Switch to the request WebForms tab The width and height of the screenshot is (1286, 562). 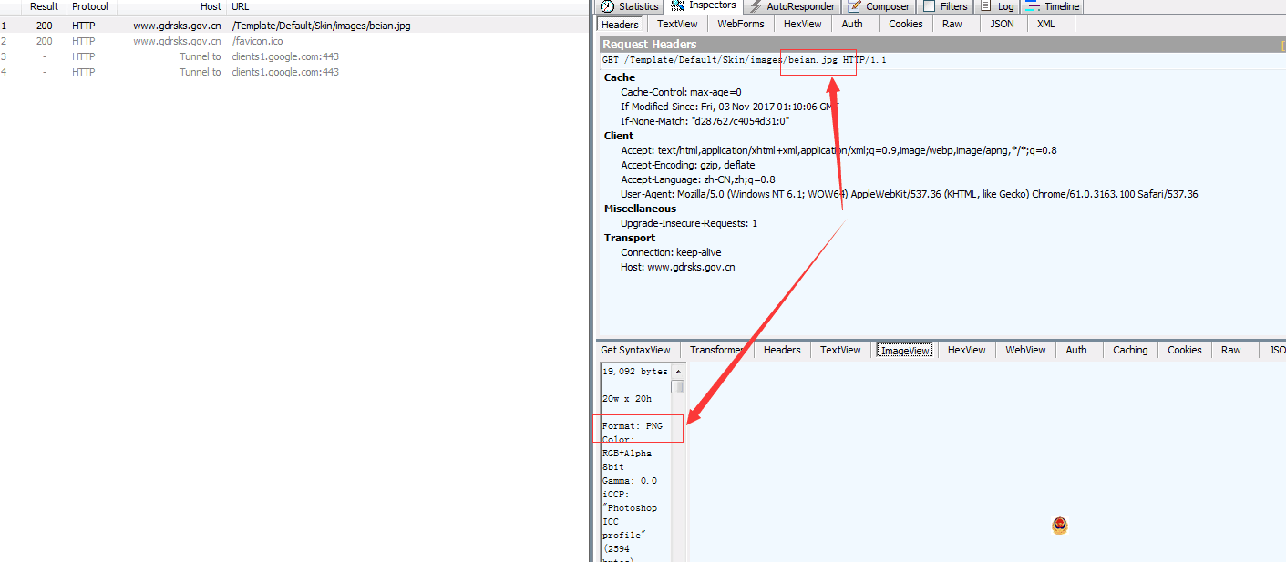coord(740,24)
